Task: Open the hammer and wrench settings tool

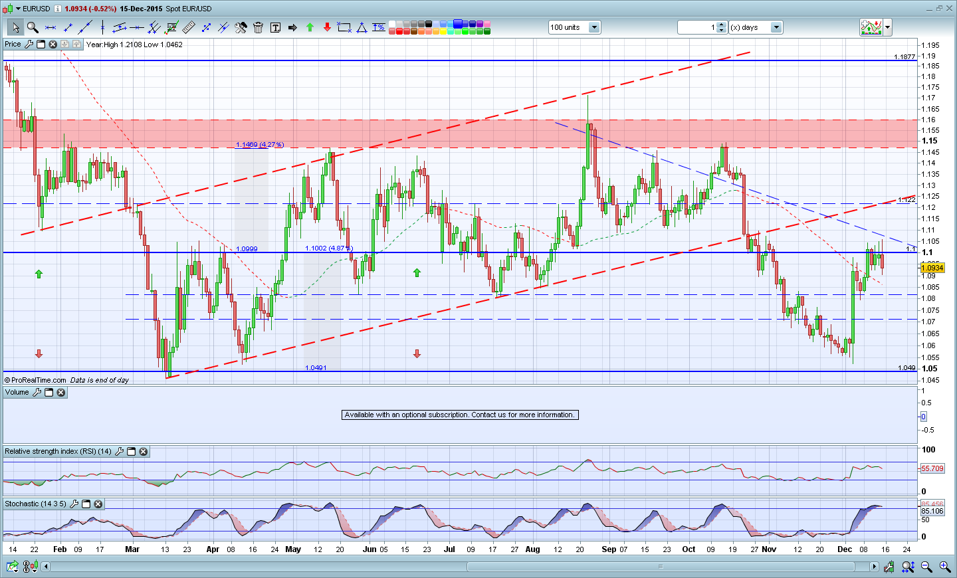Action: point(241,27)
